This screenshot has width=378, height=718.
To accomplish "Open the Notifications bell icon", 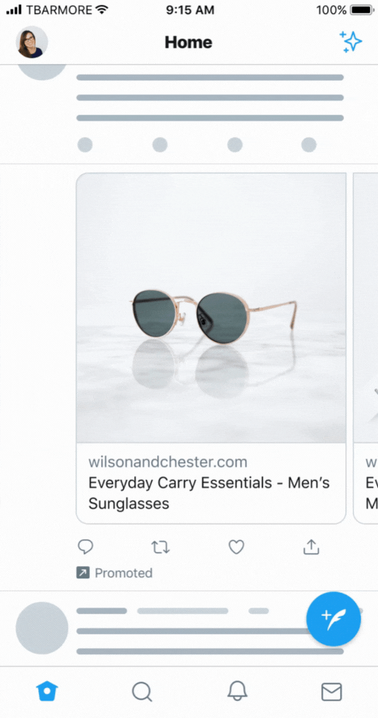I will point(237,692).
